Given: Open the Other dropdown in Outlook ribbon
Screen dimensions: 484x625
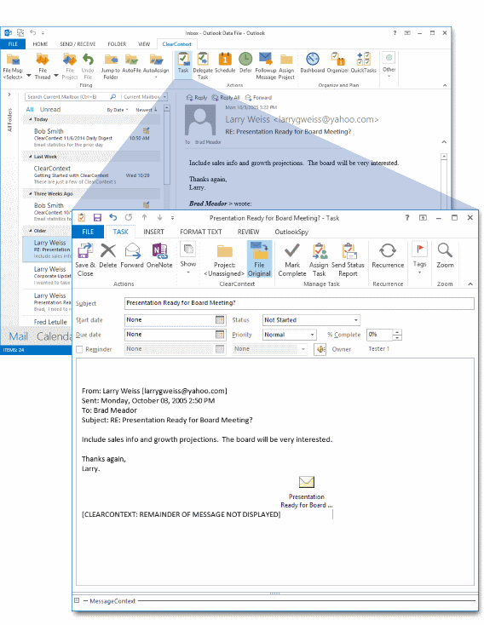Looking at the screenshot, I should point(389,64).
